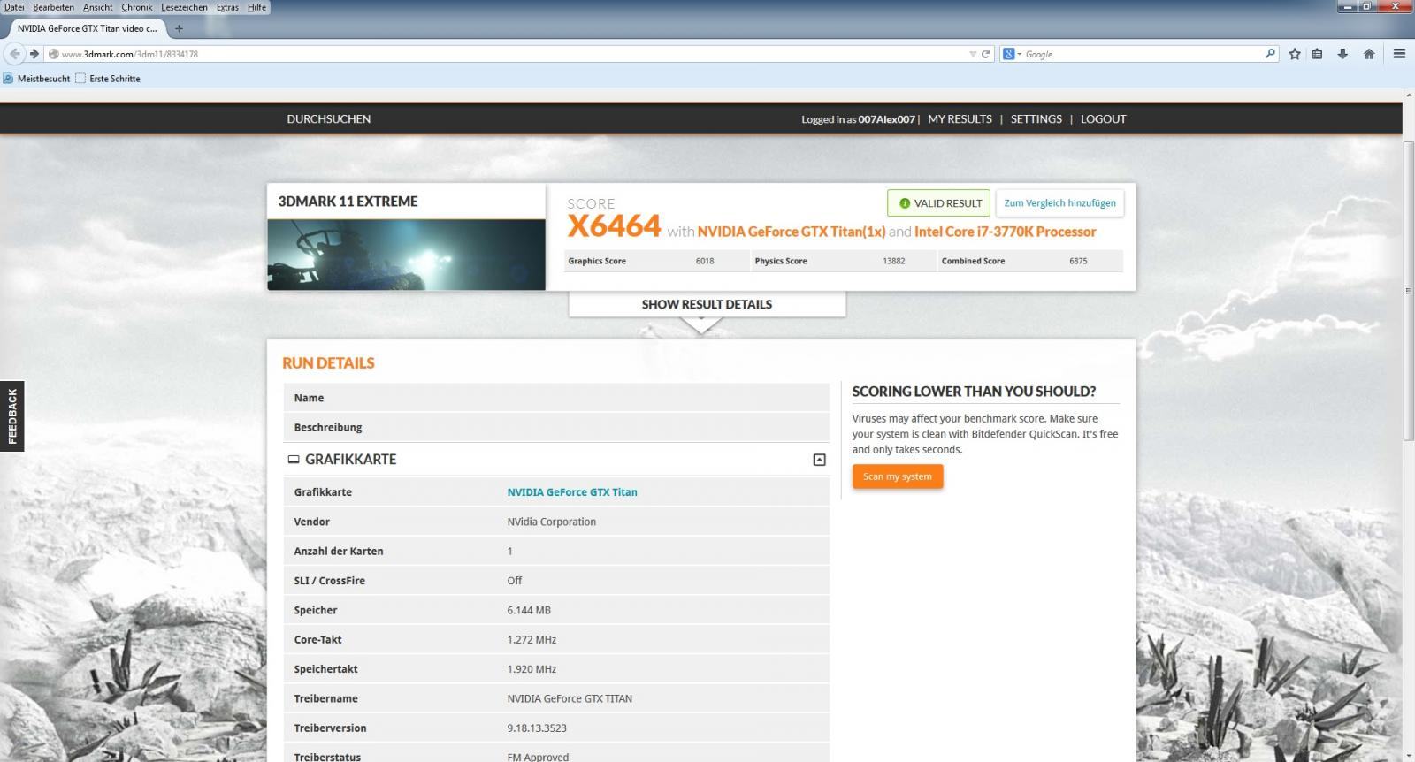Bookmark this page with the star icon
The width and height of the screenshot is (1415, 762).
pyautogui.click(x=1295, y=54)
